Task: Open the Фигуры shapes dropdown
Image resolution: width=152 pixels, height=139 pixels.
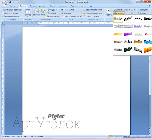Action: pyautogui.click(x=51, y=10)
